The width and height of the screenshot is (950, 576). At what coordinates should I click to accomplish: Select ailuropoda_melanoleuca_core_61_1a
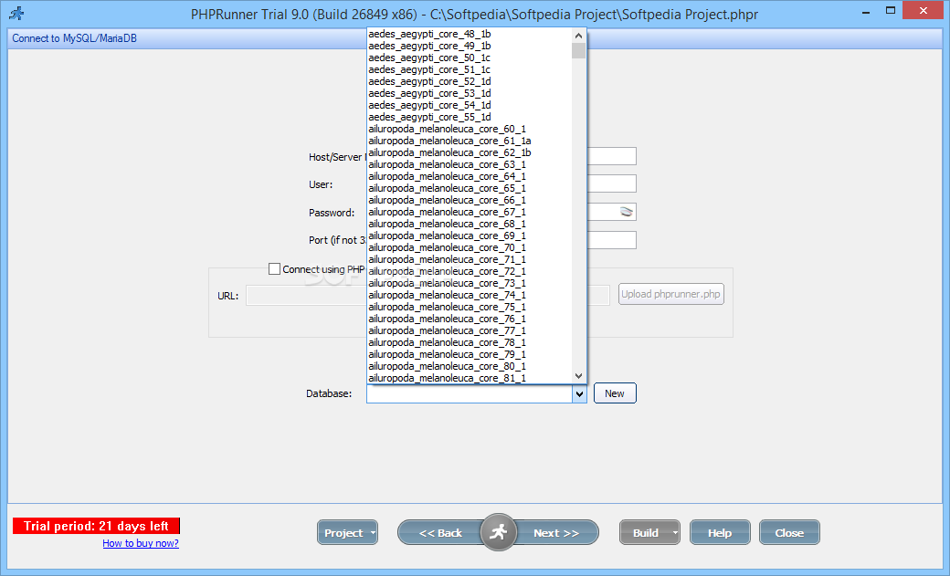pyautogui.click(x=469, y=141)
